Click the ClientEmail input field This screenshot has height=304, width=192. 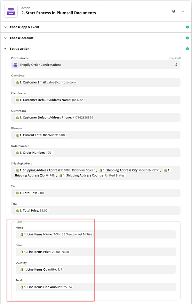pos(96,83)
